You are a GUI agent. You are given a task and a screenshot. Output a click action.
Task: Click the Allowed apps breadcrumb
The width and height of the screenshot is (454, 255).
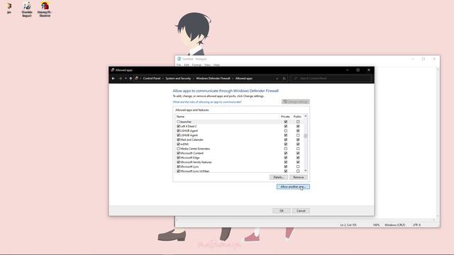(x=244, y=79)
